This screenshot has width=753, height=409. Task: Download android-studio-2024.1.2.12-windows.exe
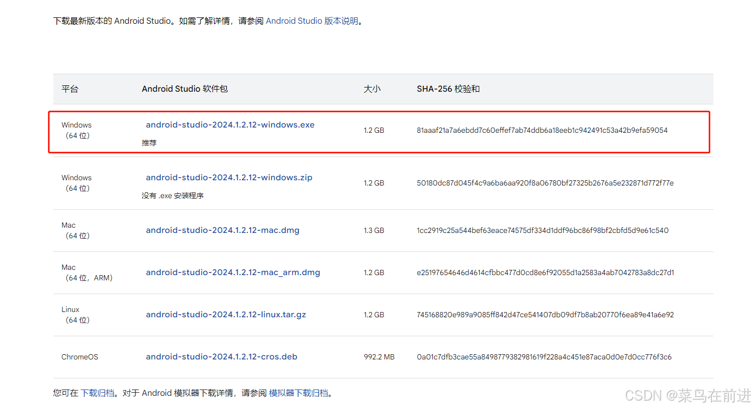pyautogui.click(x=230, y=125)
